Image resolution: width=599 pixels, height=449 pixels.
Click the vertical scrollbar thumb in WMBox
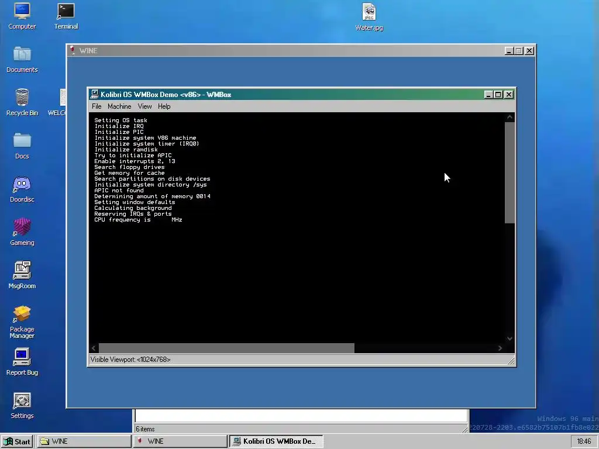click(510, 172)
